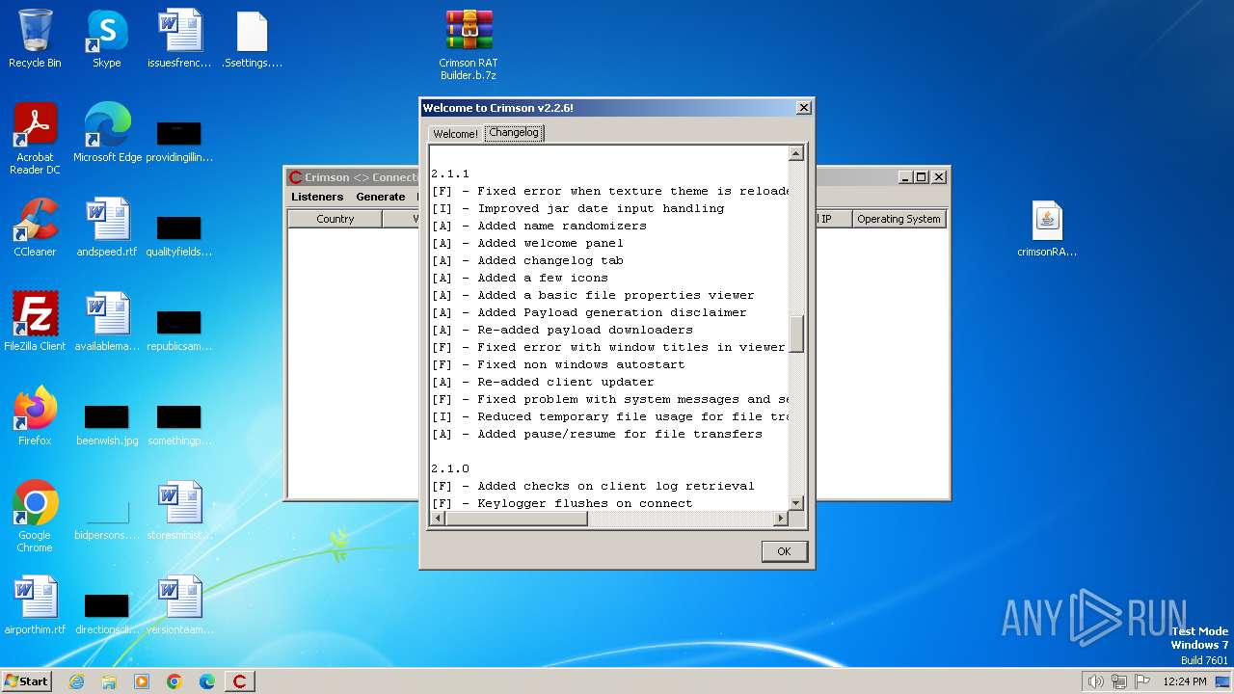Open andspeed.rtf document
The width and height of the screenshot is (1234, 694).
(107, 227)
